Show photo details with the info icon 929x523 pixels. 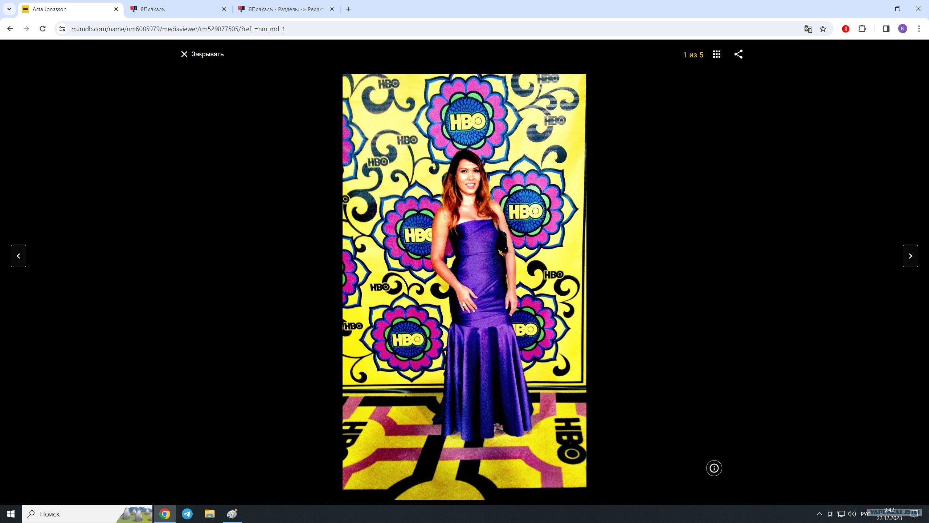coord(714,468)
